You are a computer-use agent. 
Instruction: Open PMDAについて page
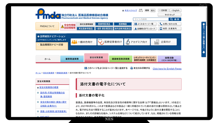47,26
